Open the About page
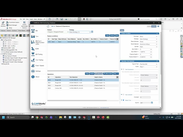Screen dimensions: 183x137 click(38, 77)
